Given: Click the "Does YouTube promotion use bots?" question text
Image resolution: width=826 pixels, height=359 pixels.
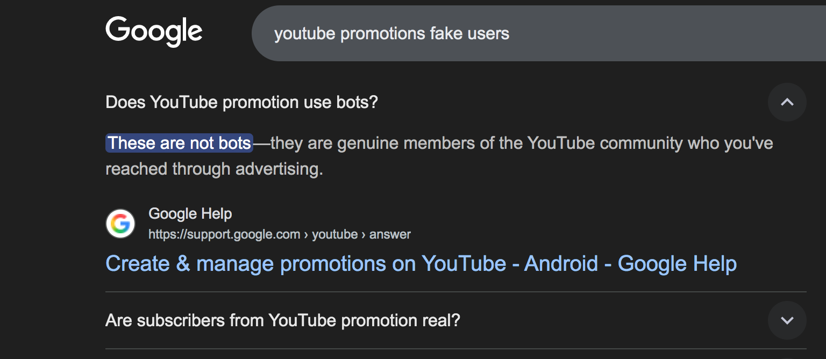Looking at the screenshot, I should [241, 102].
